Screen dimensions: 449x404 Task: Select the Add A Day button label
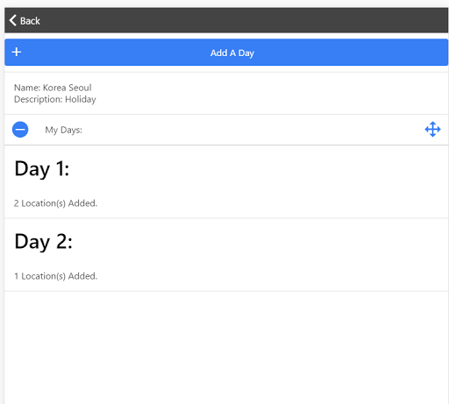coord(232,53)
